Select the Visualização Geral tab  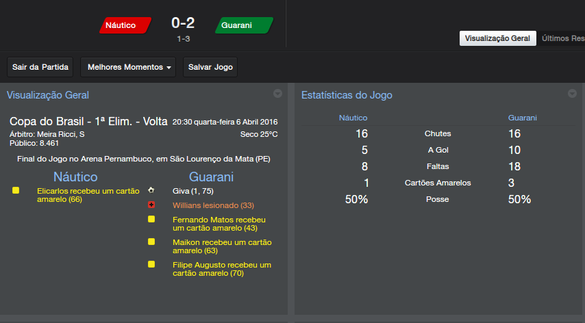(x=497, y=39)
